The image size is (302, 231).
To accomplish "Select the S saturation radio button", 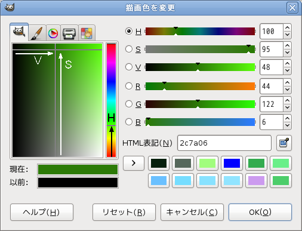I will pos(129,49).
